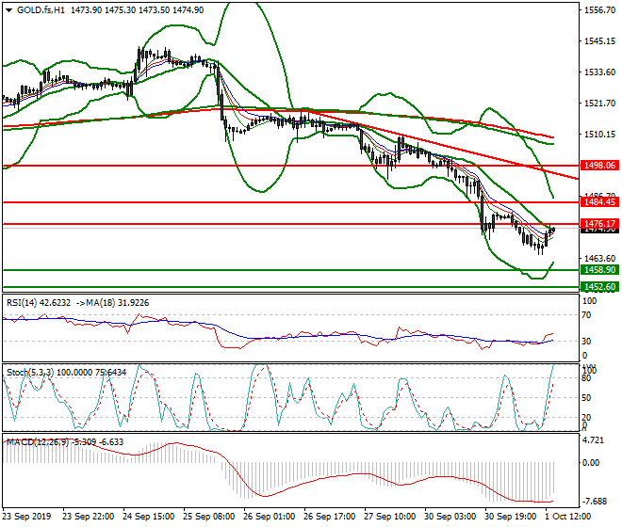Select the 1498.06 red price label
Viewport: 622px width, 527px height.
599,166
